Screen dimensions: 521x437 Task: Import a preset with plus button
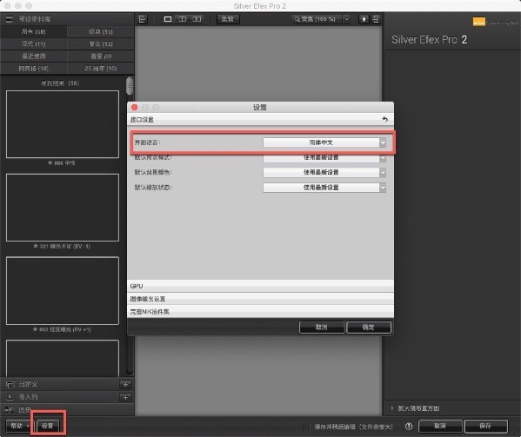click(x=125, y=397)
